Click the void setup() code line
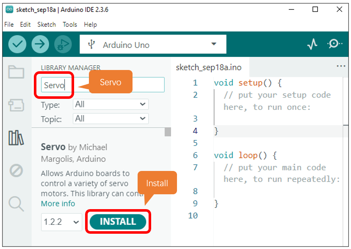Viewport: 351px width, 249px height. [x=248, y=83]
